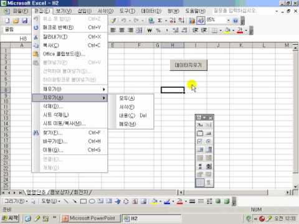Click the Group Box control in Forms toolbar
The width and height of the screenshot is (299, 224).
pos(200,133)
